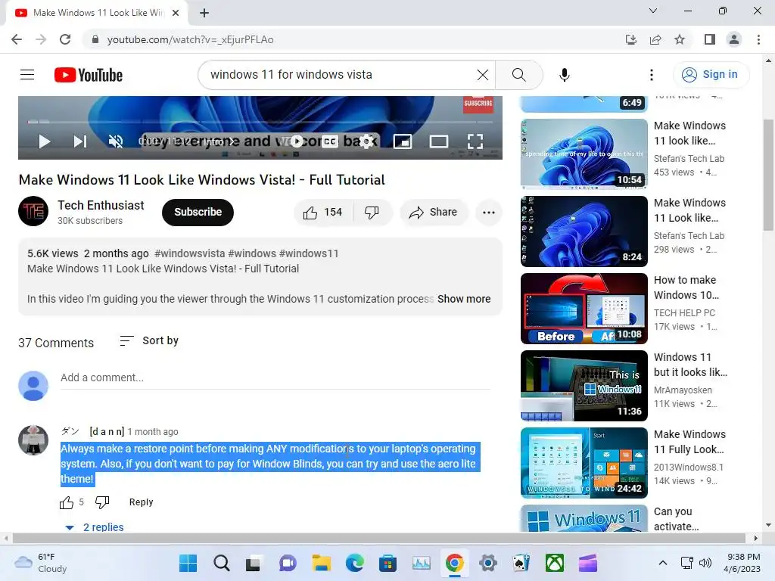The width and height of the screenshot is (775, 581).
Task: Select the Make Windows 11 tab
Action: [x=97, y=13]
